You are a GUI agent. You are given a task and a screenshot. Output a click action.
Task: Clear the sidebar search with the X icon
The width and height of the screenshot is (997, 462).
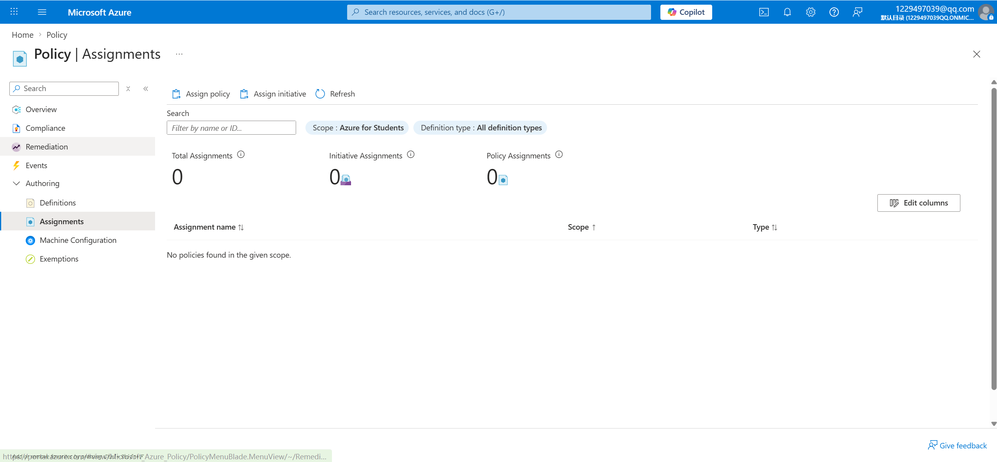pyautogui.click(x=128, y=89)
